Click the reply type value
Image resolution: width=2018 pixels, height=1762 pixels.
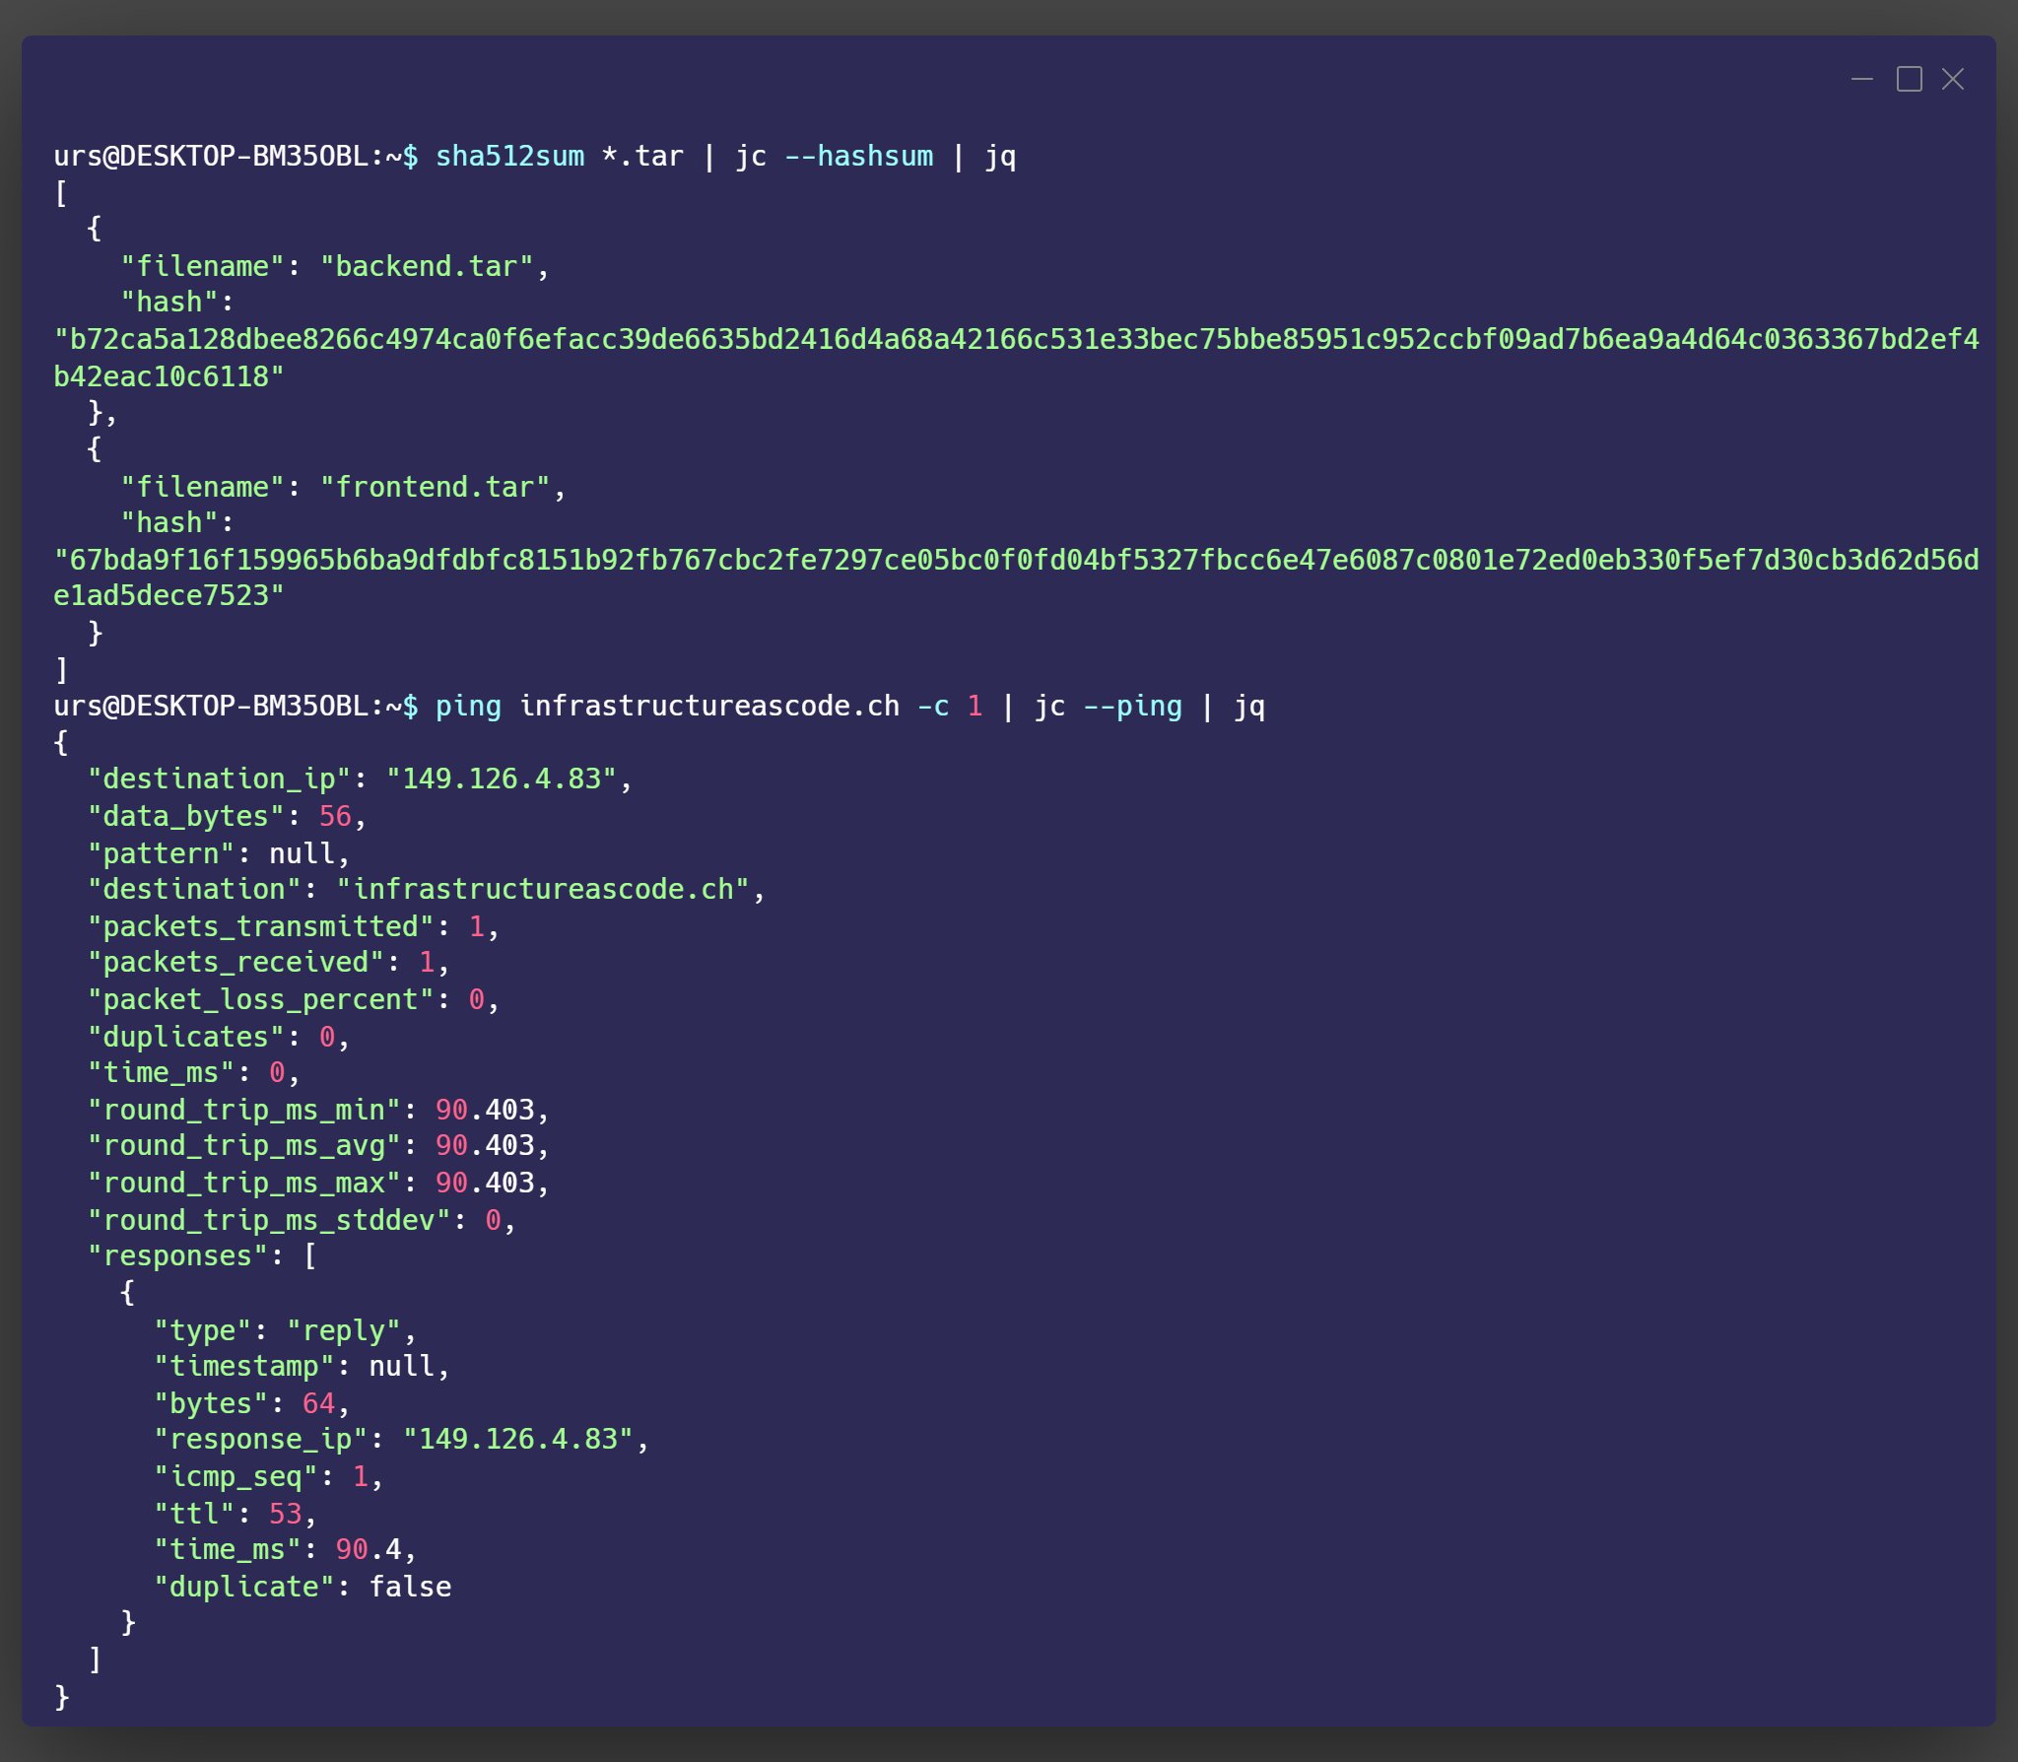(x=346, y=1329)
